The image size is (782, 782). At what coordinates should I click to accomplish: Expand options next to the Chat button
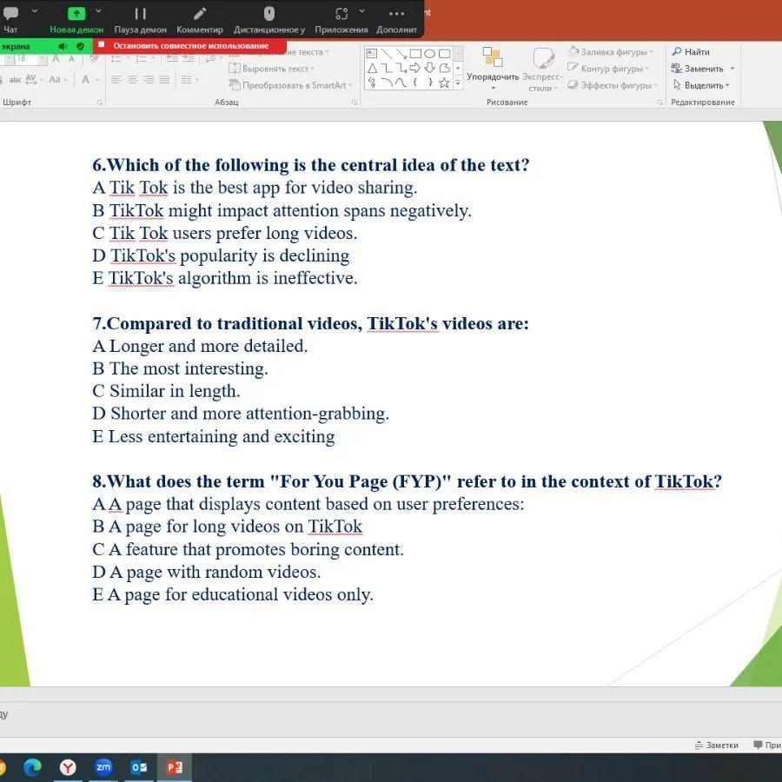[x=35, y=11]
